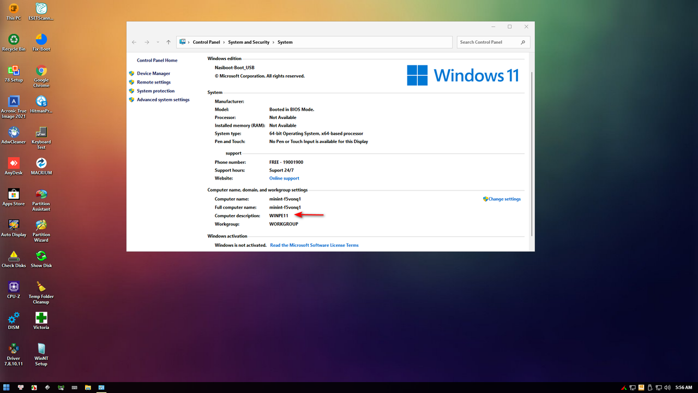698x393 pixels.
Task: Go to Control Panel Home
Action: coord(157,60)
